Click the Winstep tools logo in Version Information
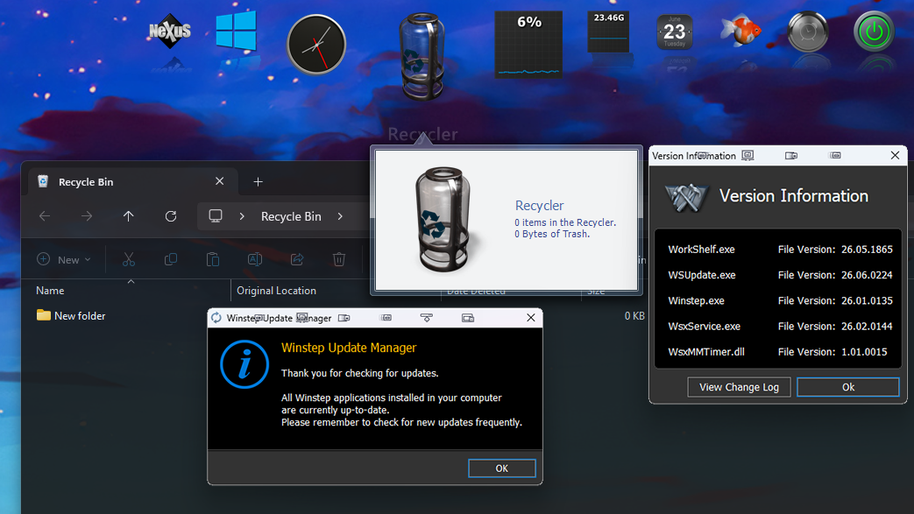This screenshot has width=914, height=514. [x=687, y=197]
